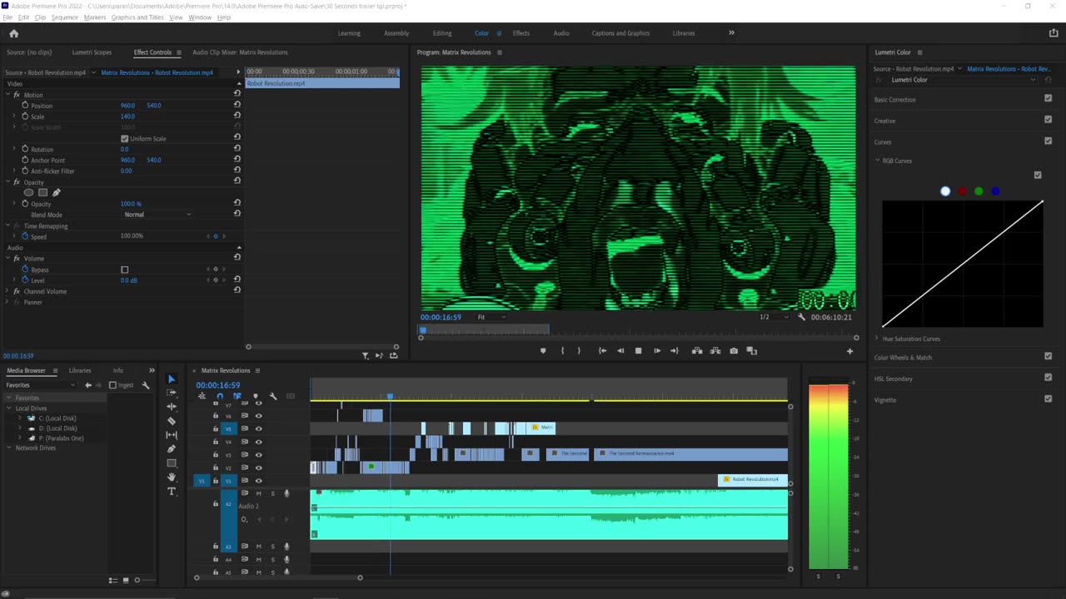Click the Home icon

[13, 33]
